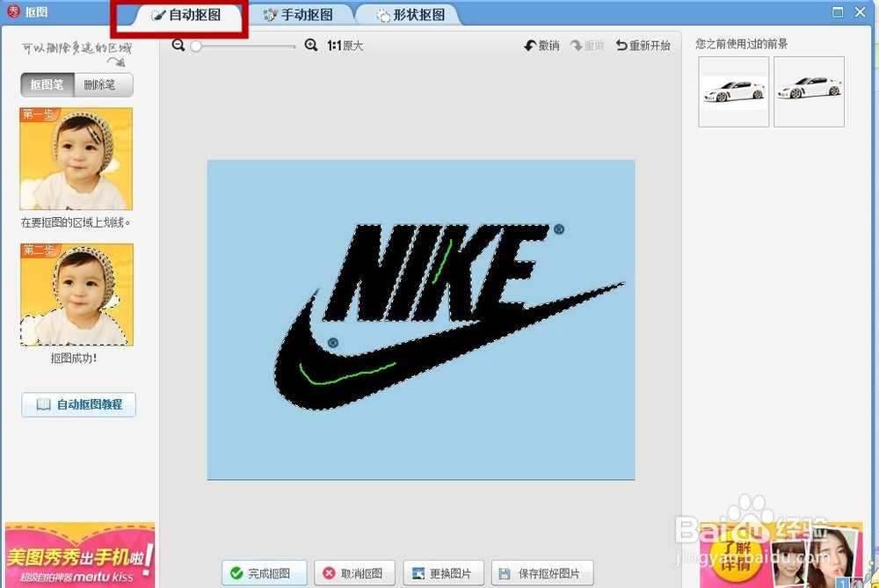The image size is (879, 588).
Task: Undo with the 撤销 button
Action: click(x=541, y=46)
